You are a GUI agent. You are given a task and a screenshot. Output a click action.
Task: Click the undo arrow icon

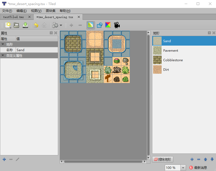(x=36, y=25)
